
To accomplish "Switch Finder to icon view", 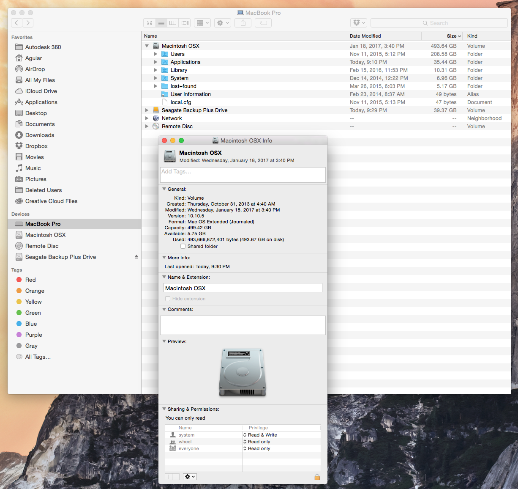I will [x=150, y=23].
